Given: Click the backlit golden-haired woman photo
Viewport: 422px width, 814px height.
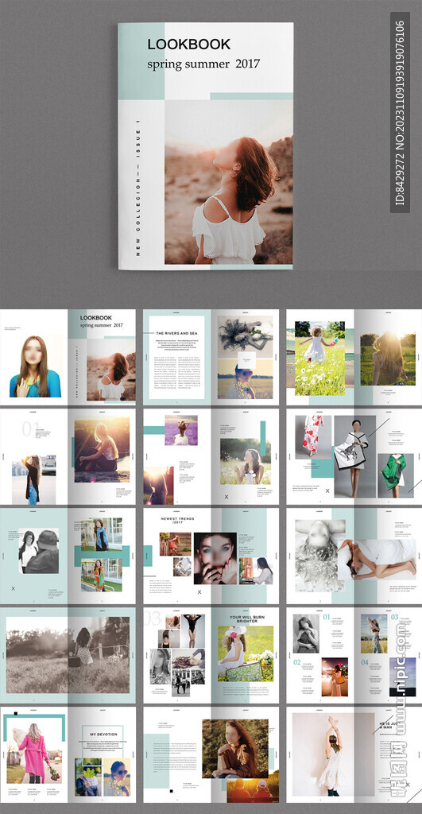Looking at the screenshot, I should click(388, 359).
